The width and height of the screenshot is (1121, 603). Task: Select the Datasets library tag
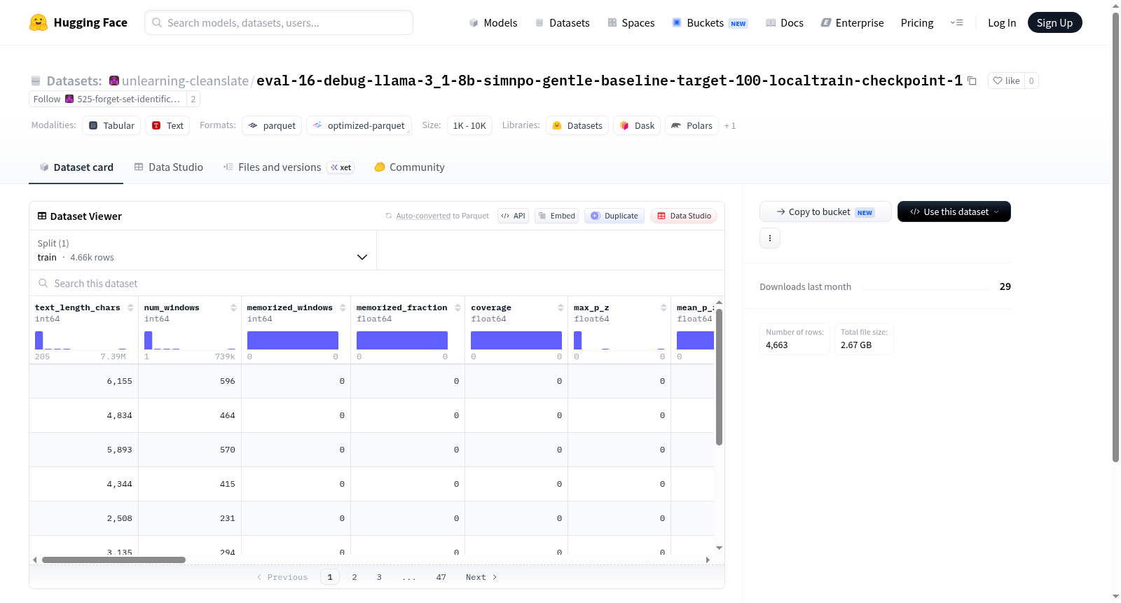pos(577,125)
